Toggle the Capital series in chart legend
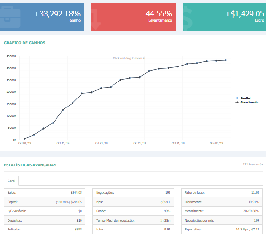 (x=243, y=98)
